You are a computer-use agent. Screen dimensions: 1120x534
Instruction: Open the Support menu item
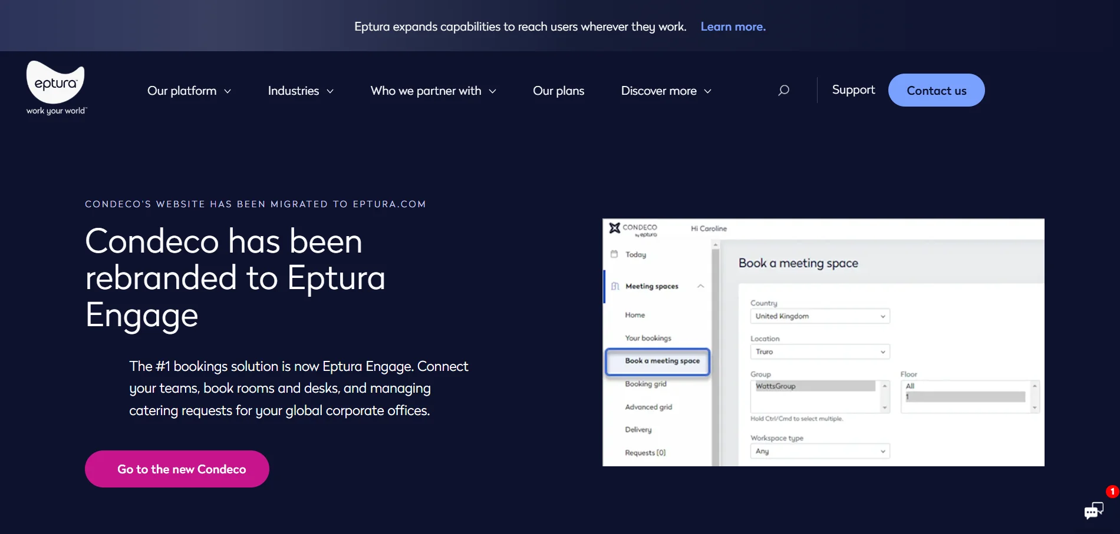[x=853, y=89]
